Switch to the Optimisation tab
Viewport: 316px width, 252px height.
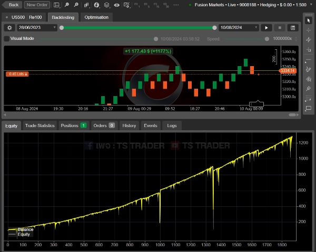pos(96,17)
